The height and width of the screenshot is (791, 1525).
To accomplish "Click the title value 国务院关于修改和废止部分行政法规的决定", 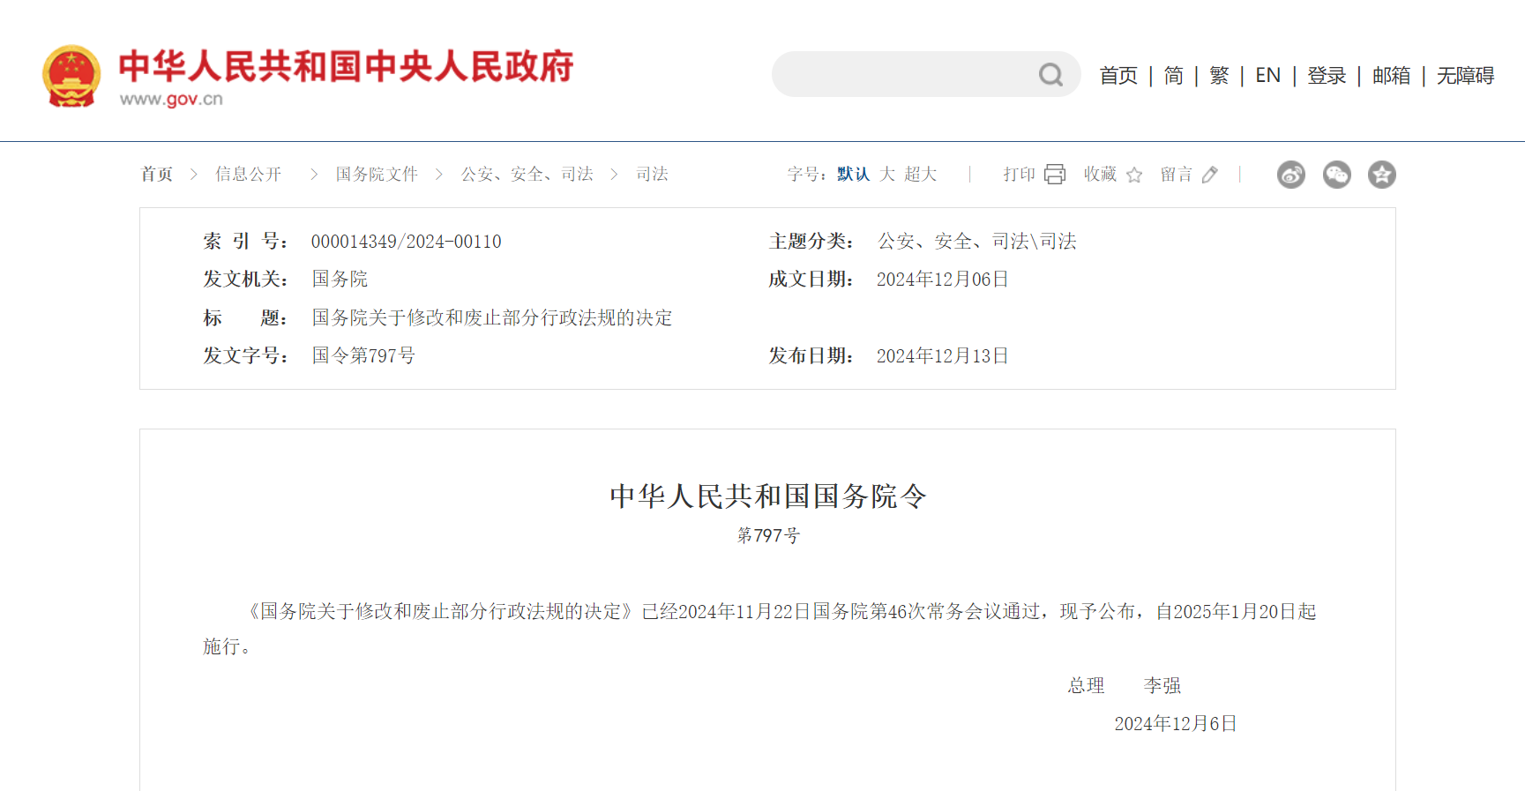I will click(492, 317).
